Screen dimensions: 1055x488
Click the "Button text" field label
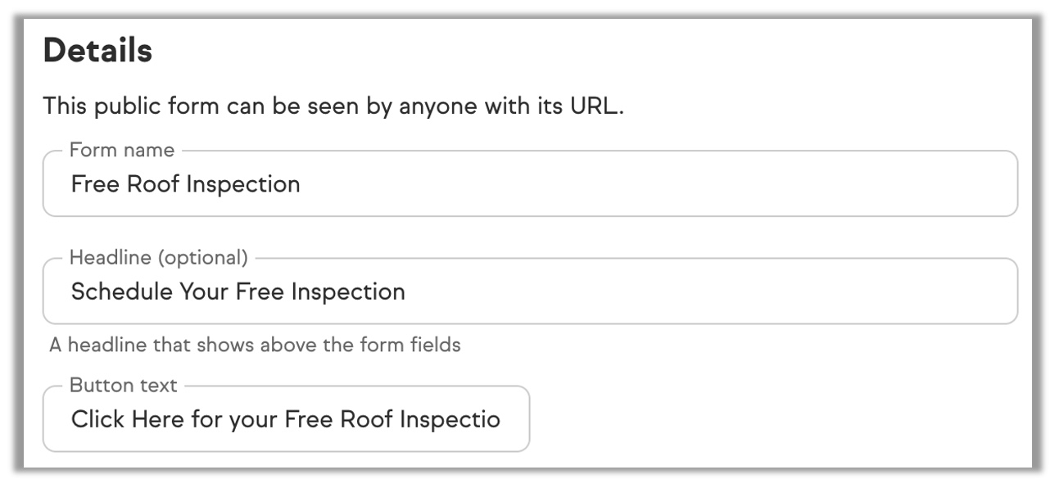[123, 386]
